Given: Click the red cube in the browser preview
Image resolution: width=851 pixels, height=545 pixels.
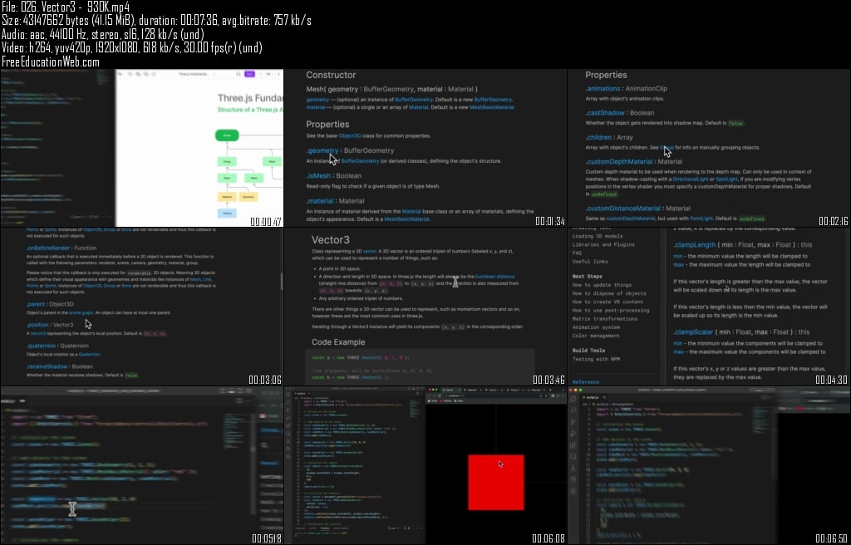Looking at the screenshot, I should pos(496,482).
